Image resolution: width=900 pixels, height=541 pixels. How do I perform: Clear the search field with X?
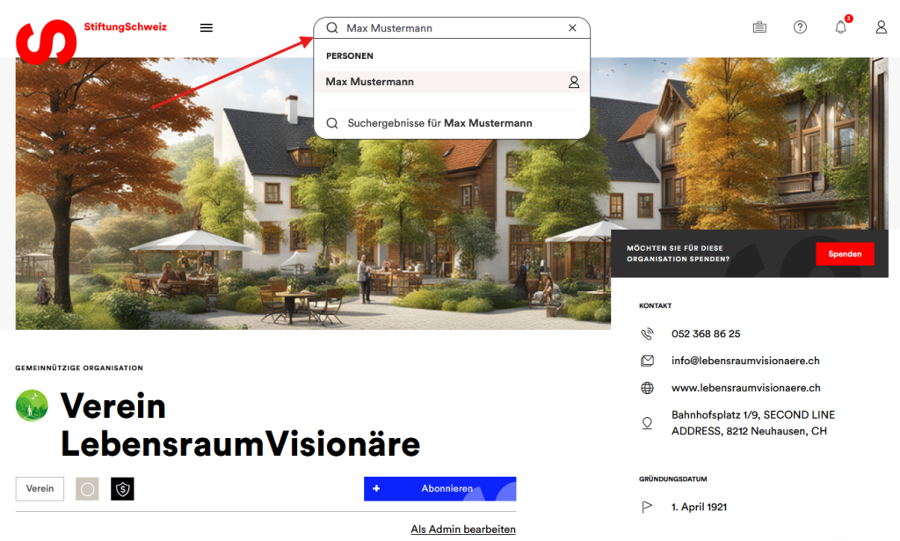click(572, 28)
